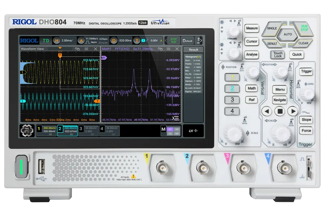
Task: Toggle hardware channel 4 button
Action: point(232,111)
